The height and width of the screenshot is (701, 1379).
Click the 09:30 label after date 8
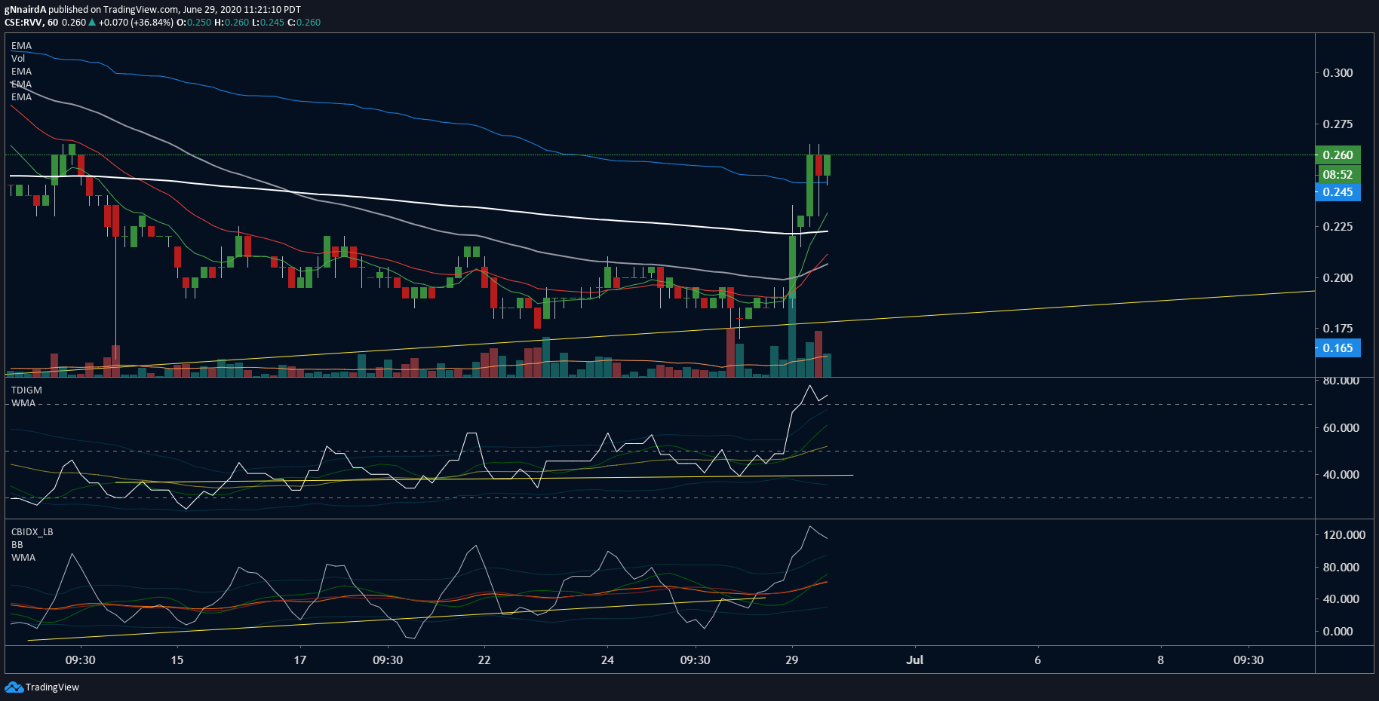click(x=1248, y=660)
